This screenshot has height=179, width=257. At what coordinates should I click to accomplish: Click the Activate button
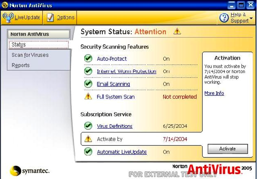[228, 149]
